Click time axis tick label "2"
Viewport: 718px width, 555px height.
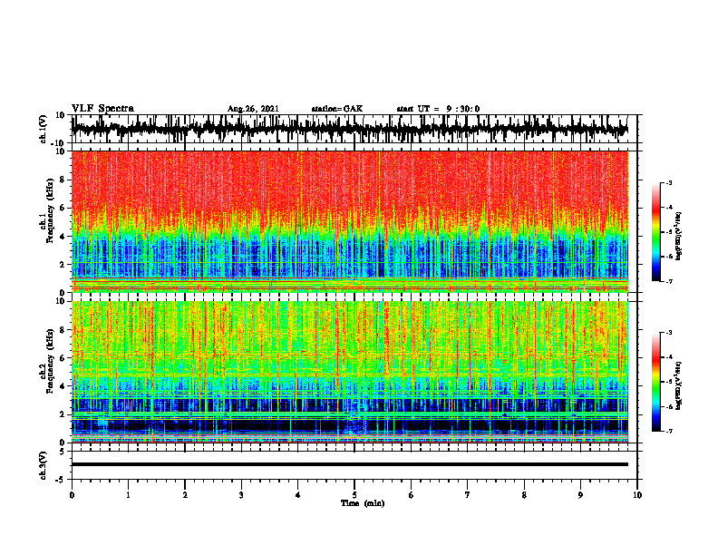click(x=185, y=495)
